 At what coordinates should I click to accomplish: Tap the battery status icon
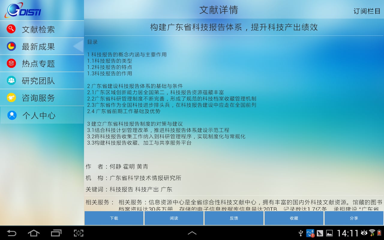(379, 233)
